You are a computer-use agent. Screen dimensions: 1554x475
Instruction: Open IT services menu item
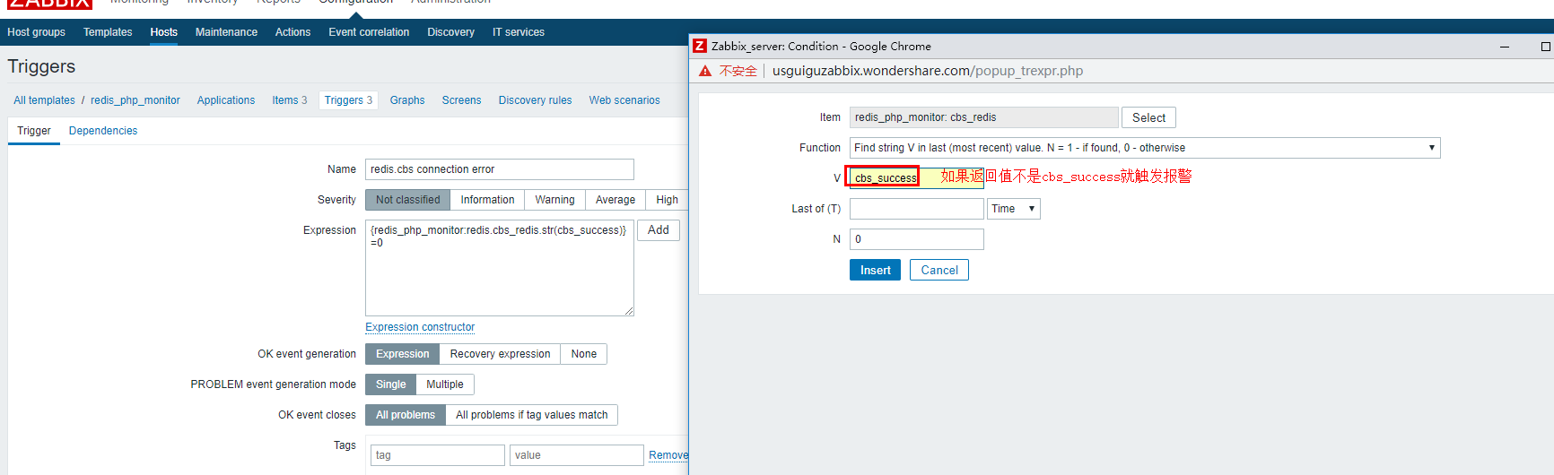tap(519, 32)
